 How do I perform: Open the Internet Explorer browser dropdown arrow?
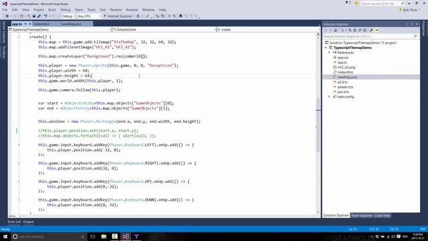(x=134, y=16)
